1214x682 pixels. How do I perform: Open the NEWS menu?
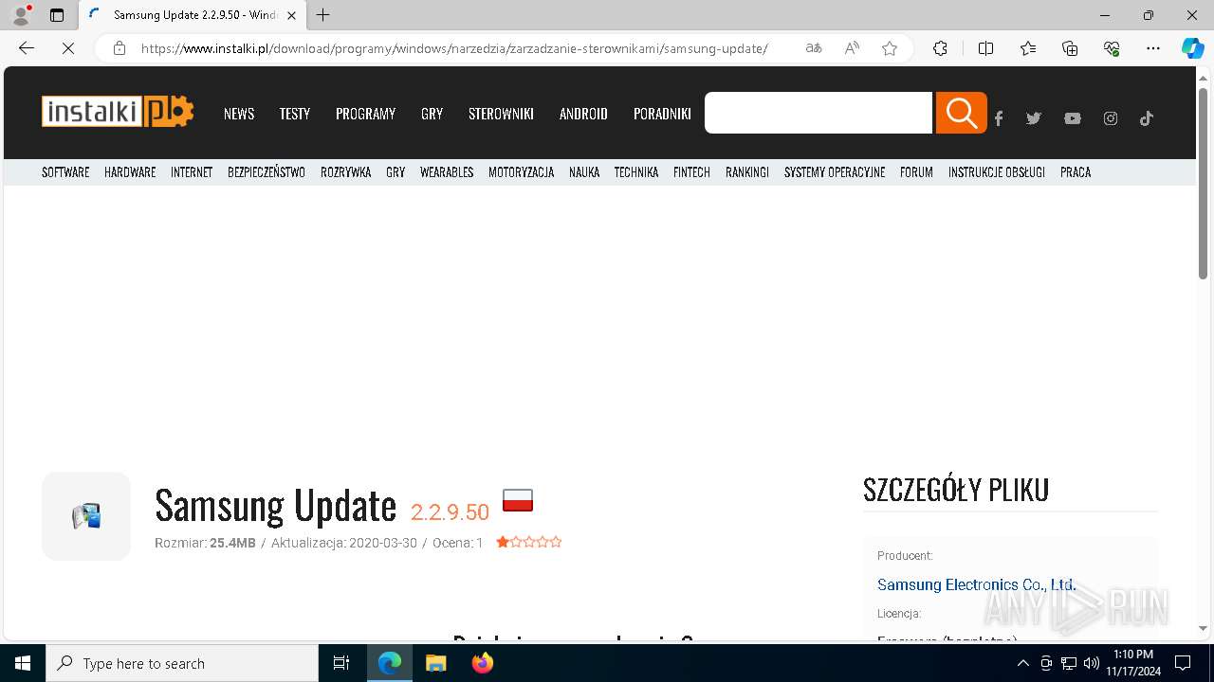239,114
